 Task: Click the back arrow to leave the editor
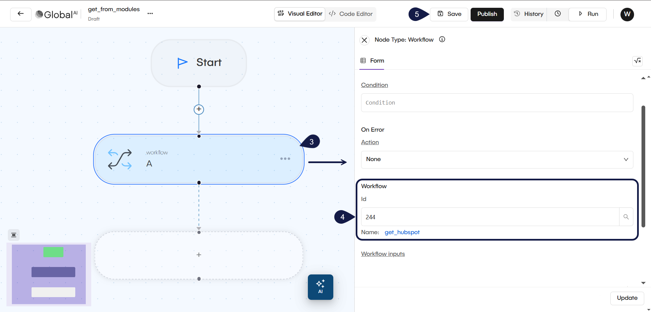[20, 14]
